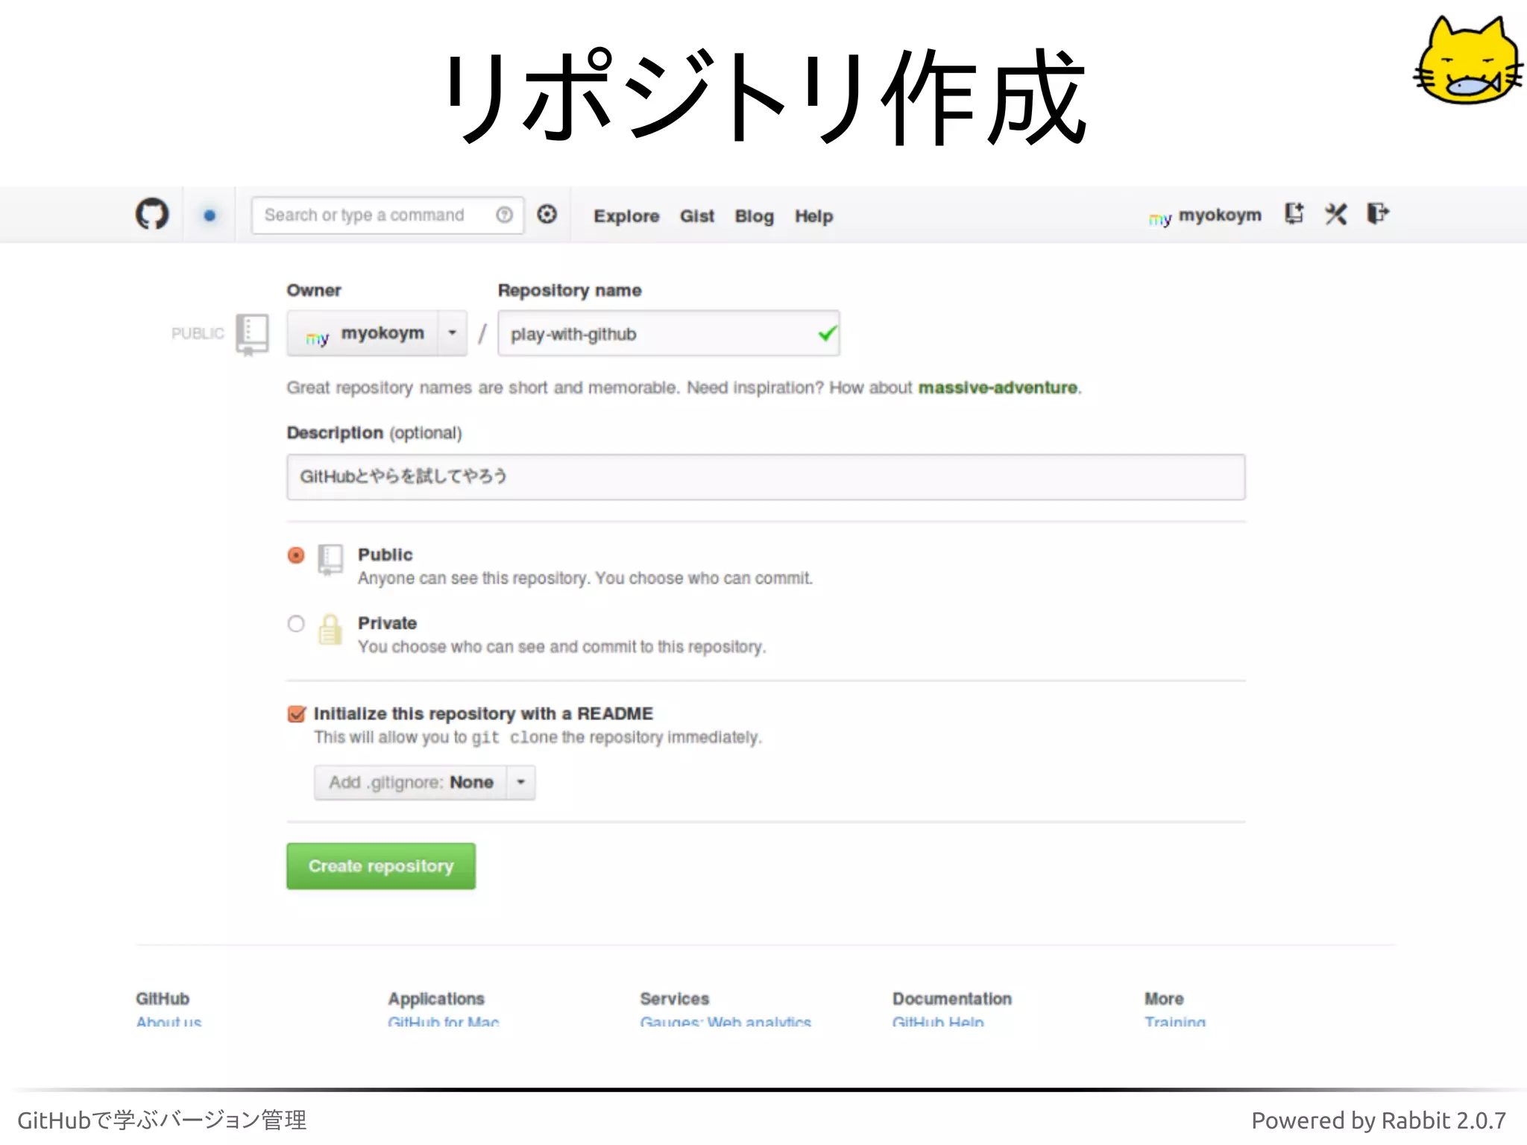The width and height of the screenshot is (1527, 1145).
Task: Click the About us footer link
Action: point(169,1021)
